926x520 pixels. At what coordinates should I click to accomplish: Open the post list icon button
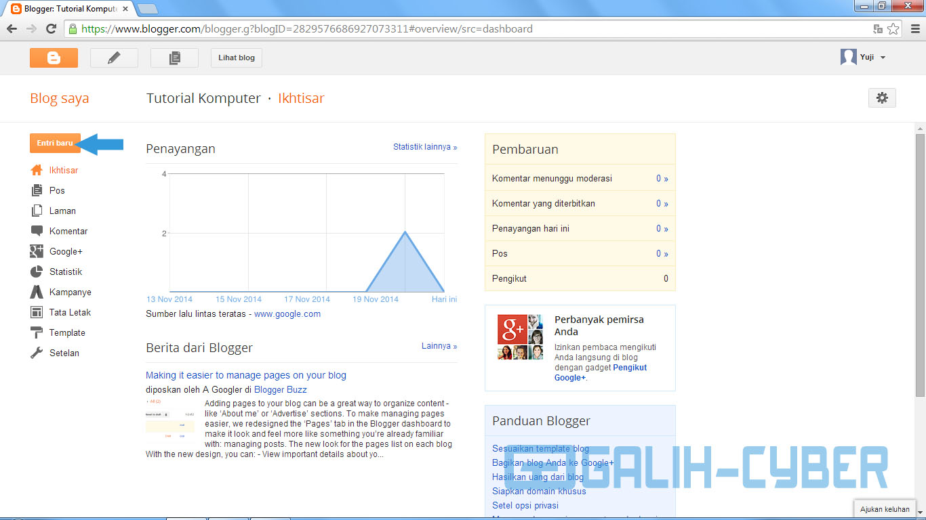(174, 58)
